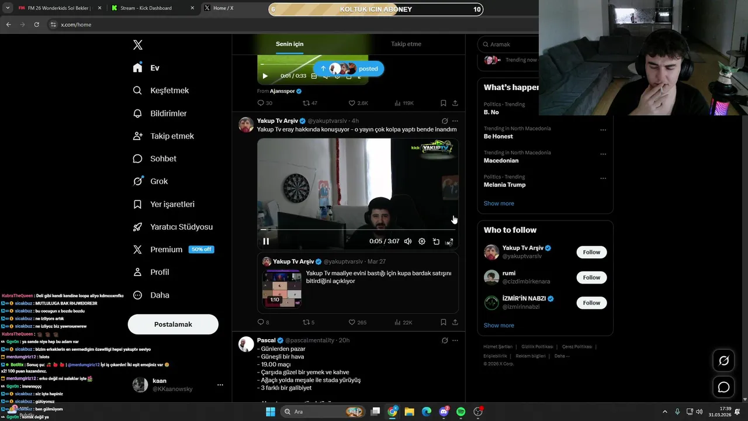Like the Yakup Tv Arşiv post
This screenshot has height=421, width=748.
tap(358, 322)
